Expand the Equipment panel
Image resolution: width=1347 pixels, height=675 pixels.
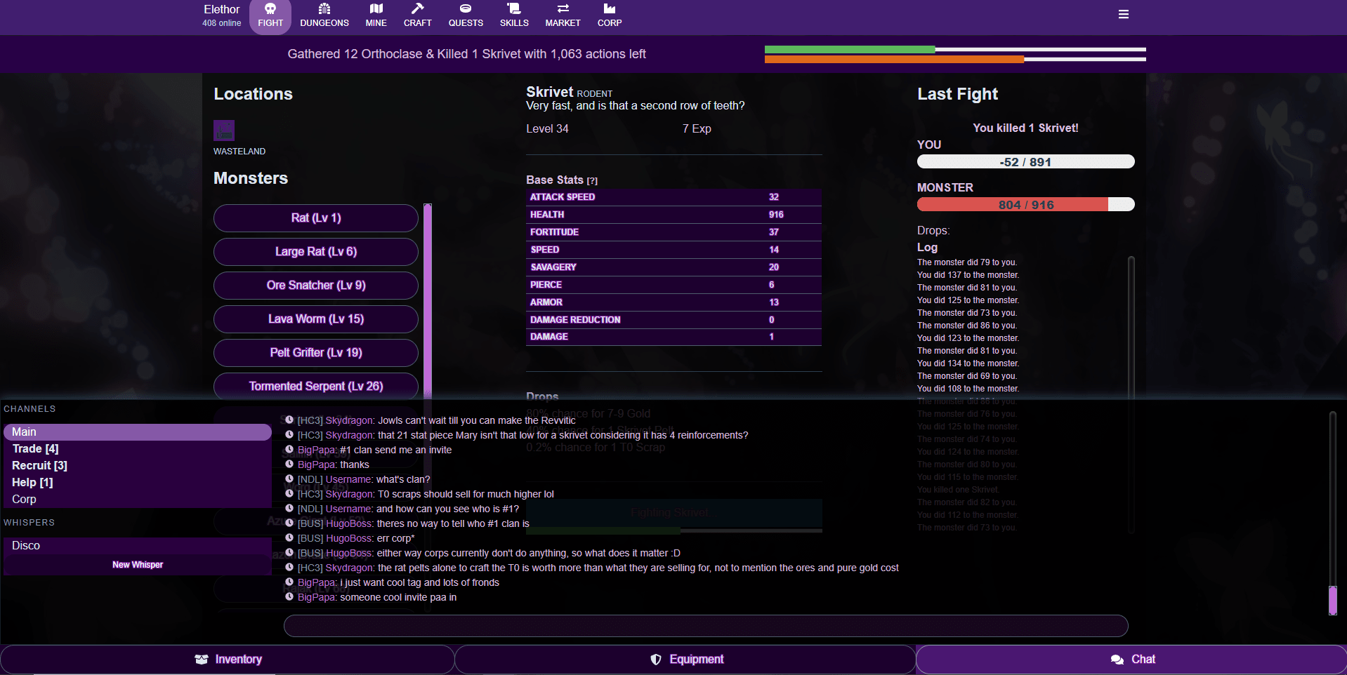[x=685, y=660]
